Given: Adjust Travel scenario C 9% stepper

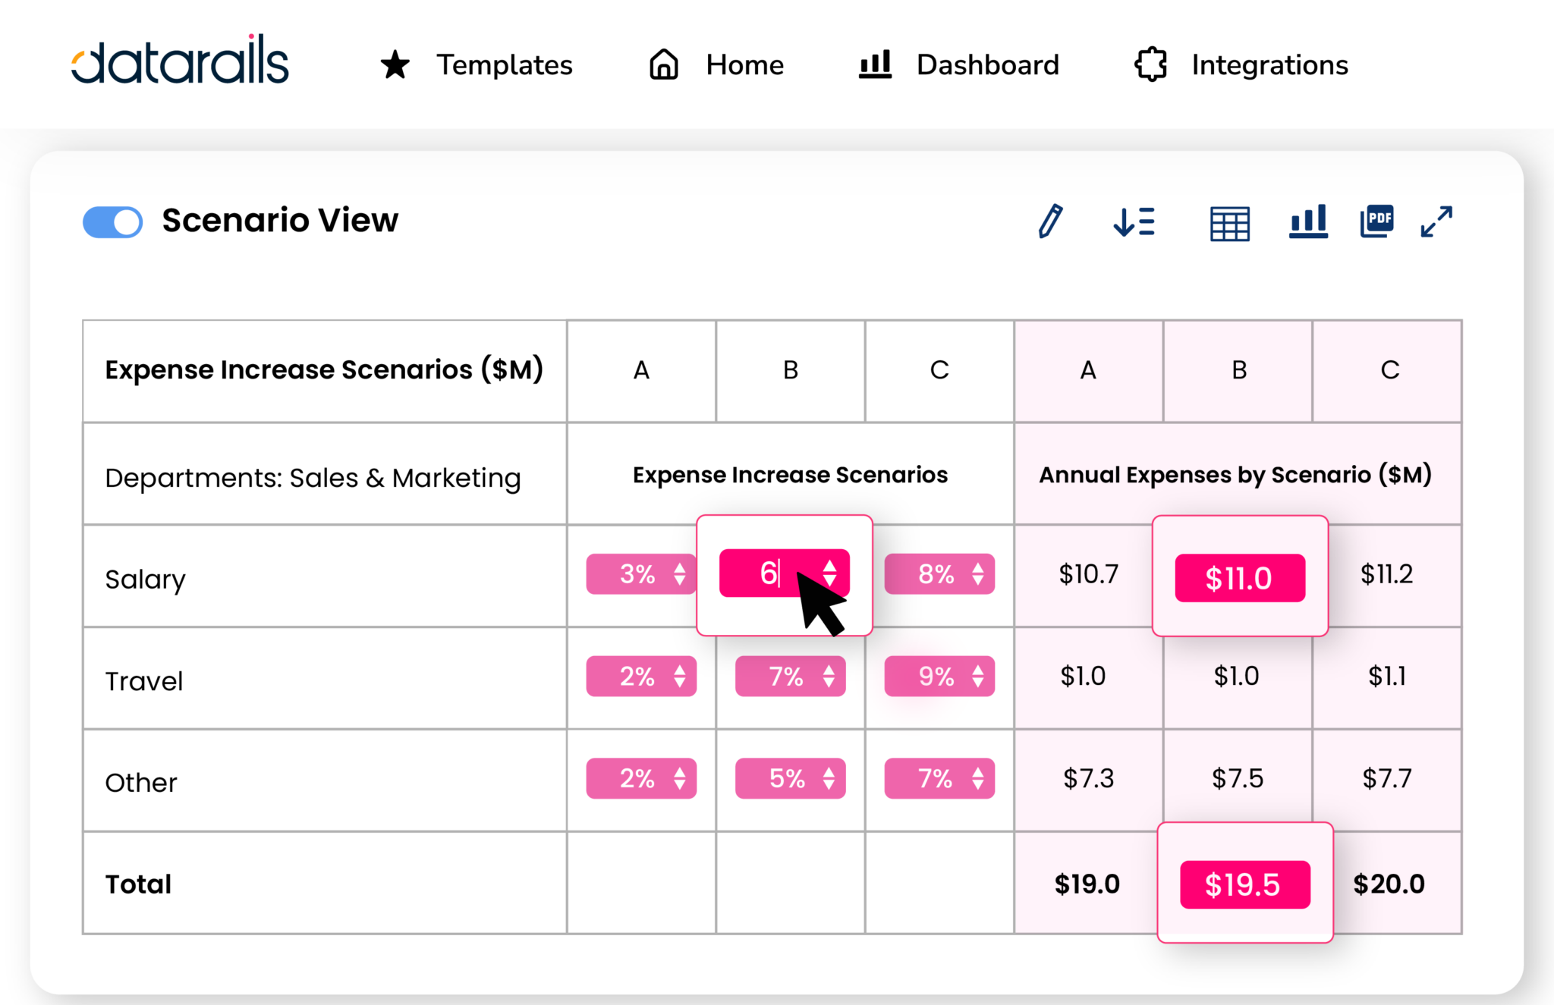Looking at the screenshot, I should coord(977,676).
